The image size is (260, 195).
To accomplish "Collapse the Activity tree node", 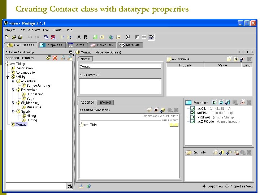I will pos(8,77).
